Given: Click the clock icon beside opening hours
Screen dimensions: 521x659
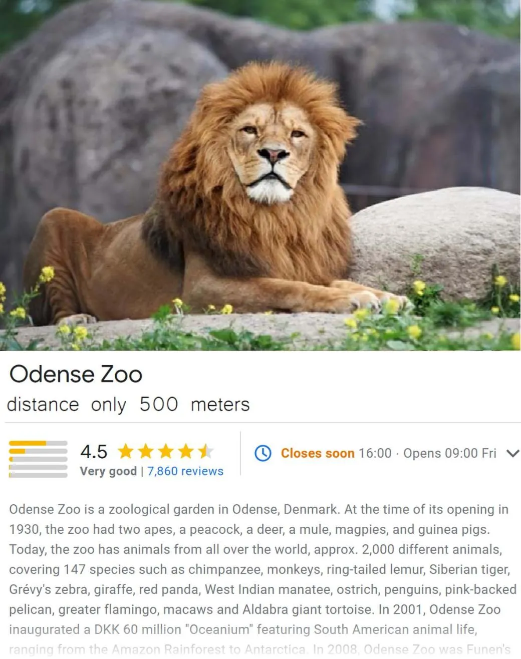Looking at the screenshot, I should 263,453.
